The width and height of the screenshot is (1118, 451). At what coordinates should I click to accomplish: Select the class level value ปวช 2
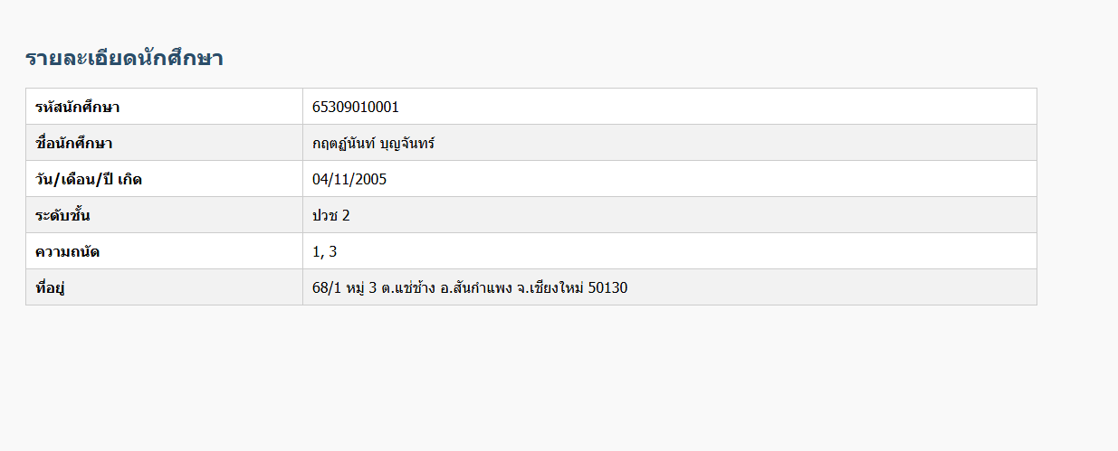[x=331, y=215]
